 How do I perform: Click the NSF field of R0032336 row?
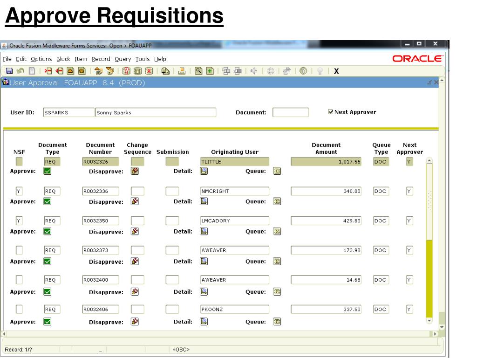tap(19, 191)
